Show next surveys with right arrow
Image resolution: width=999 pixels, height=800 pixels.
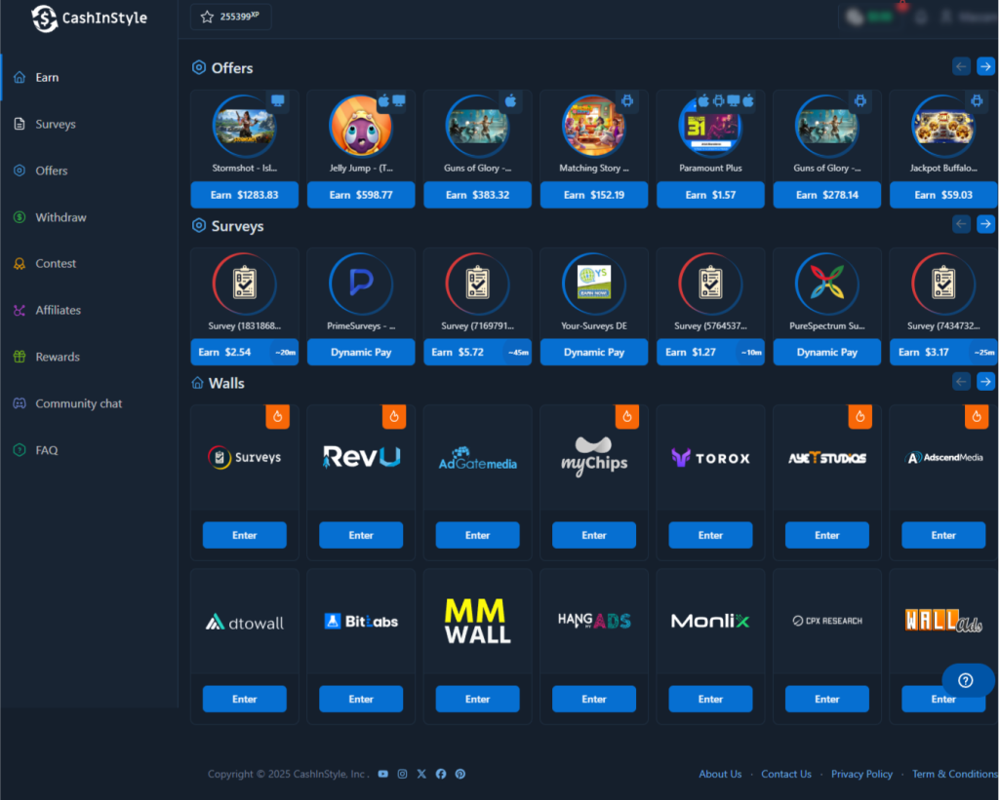tap(985, 224)
